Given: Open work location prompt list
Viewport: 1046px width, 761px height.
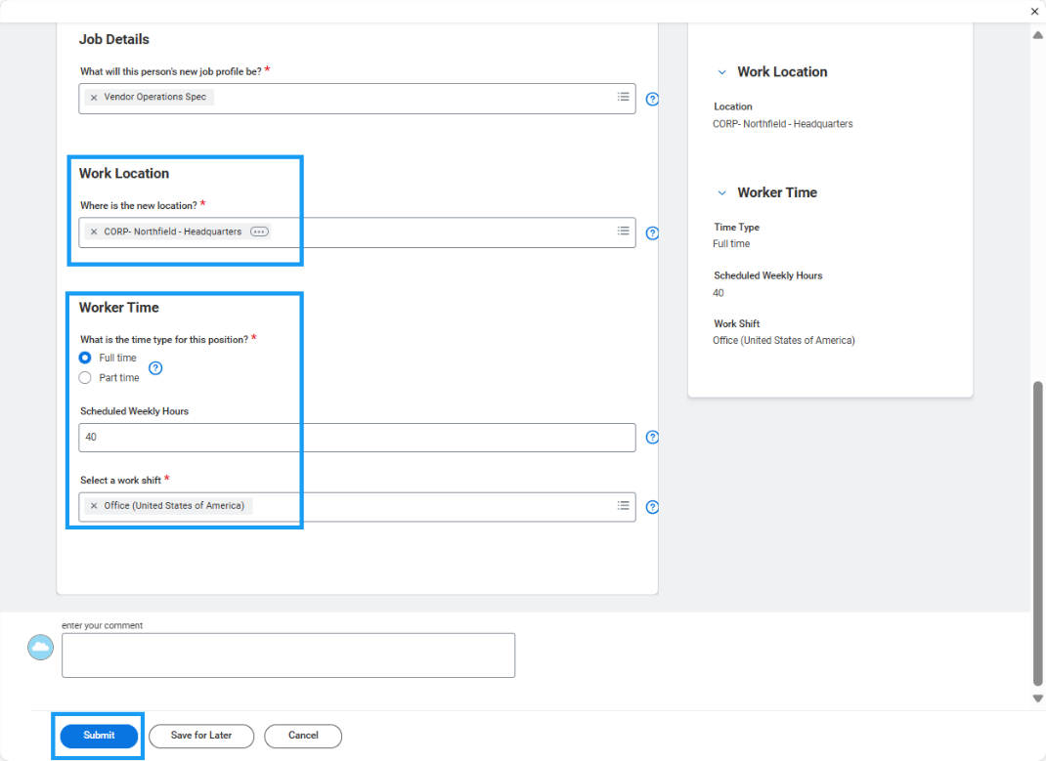Looking at the screenshot, I should click(x=623, y=231).
